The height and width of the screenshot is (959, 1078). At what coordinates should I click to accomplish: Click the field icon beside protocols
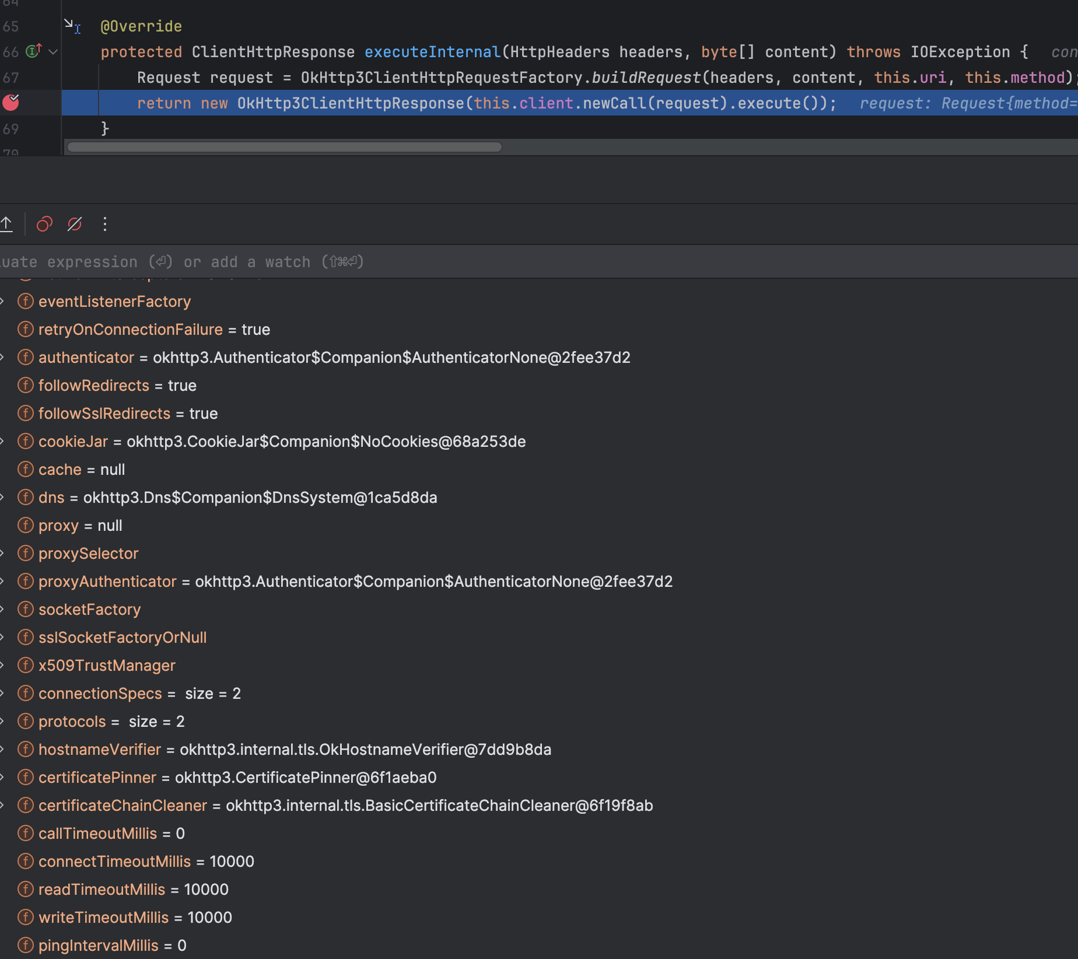26,722
